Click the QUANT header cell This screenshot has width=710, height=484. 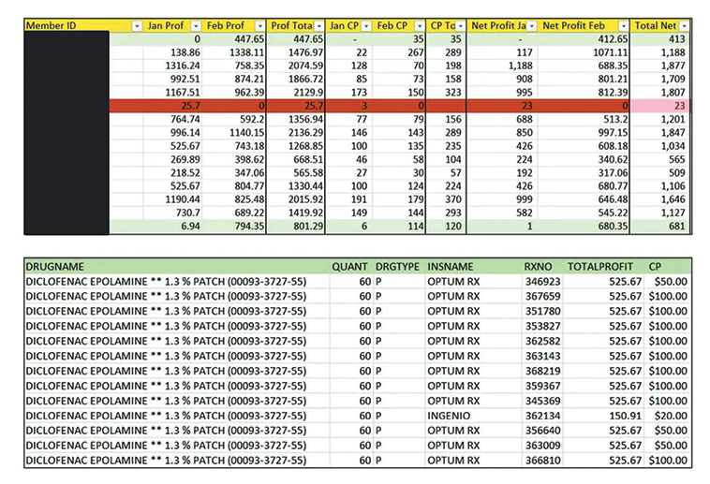pos(350,266)
